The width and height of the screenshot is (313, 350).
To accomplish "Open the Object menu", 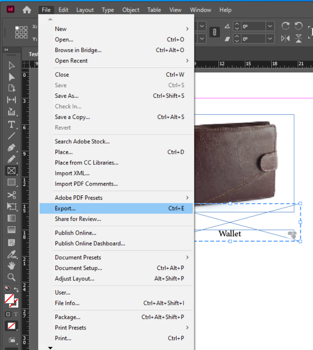I will pyautogui.click(x=131, y=10).
